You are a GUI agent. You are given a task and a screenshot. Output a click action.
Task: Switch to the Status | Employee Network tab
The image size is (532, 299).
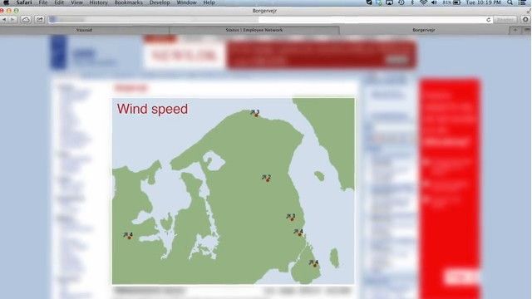click(x=254, y=30)
